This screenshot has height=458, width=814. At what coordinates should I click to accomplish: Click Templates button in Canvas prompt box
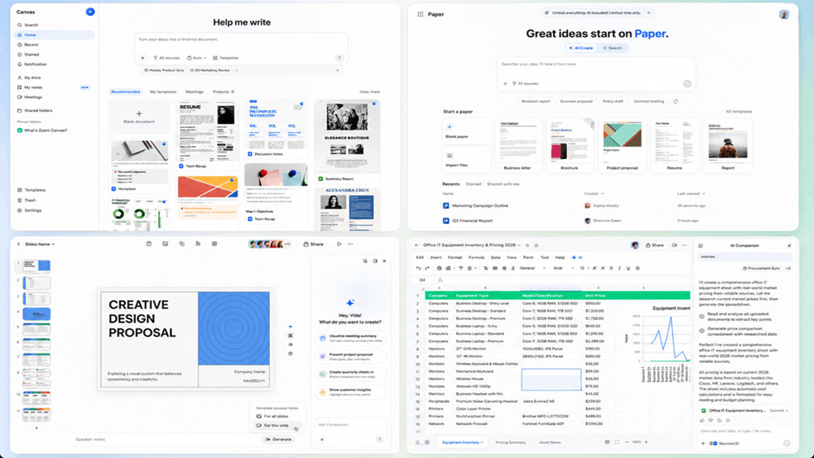pyautogui.click(x=226, y=58)
